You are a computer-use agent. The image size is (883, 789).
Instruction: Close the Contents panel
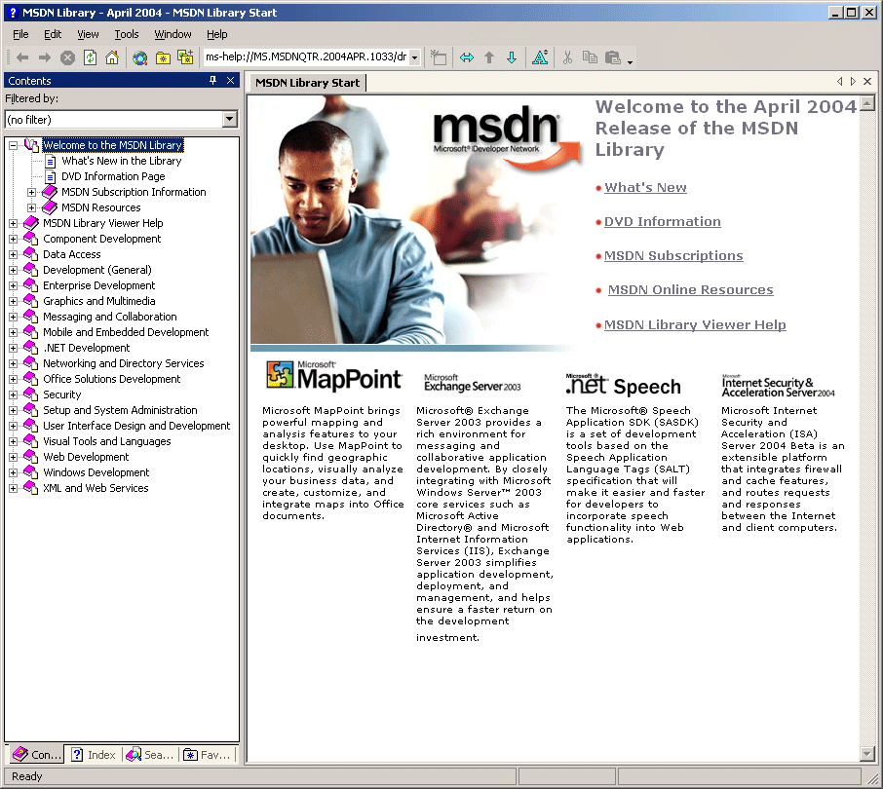point(230,81)
